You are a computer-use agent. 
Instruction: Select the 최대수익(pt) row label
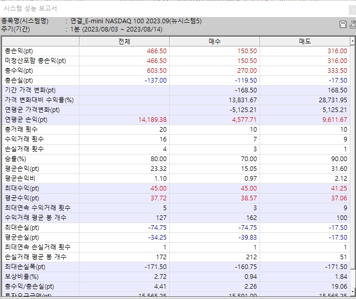pyautogui.click(x=22, y=188)
